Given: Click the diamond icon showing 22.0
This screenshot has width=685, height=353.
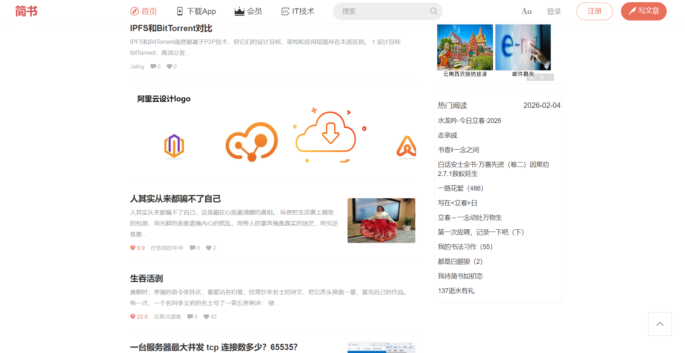Looking at the screenshot, I should [x=133, y=317].
